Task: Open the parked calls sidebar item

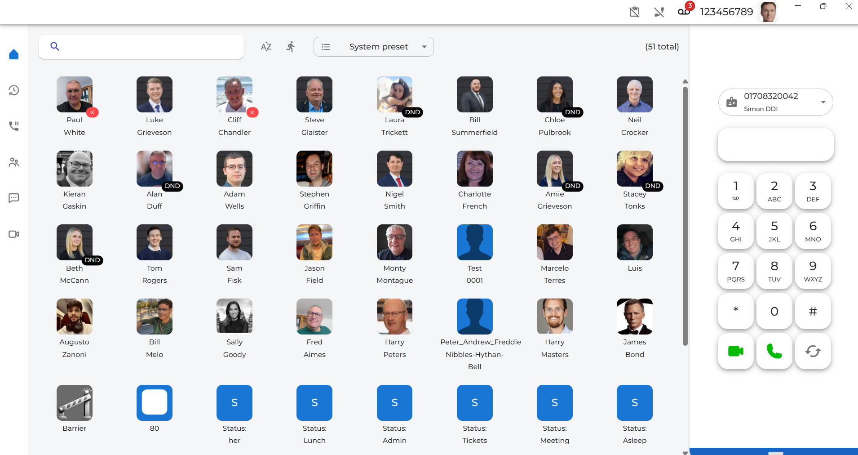Action: click(x=14, y=126)
